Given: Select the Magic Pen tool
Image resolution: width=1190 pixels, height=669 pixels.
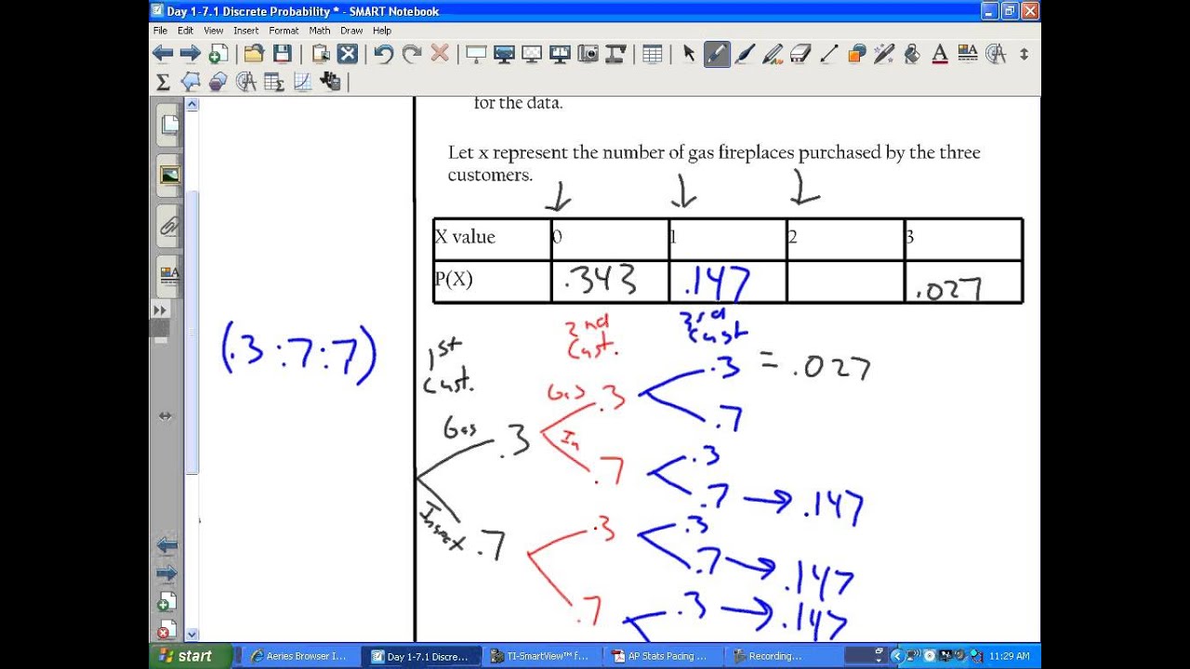Looking at the screenshot, I should click(x=884, y=54).
